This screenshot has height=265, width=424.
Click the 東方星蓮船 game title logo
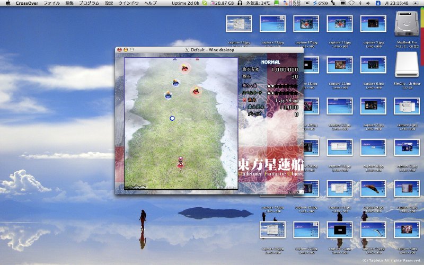point(271,165)
